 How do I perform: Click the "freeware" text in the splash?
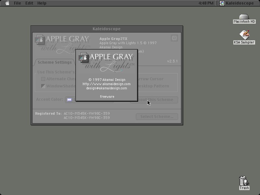[107, 97]
